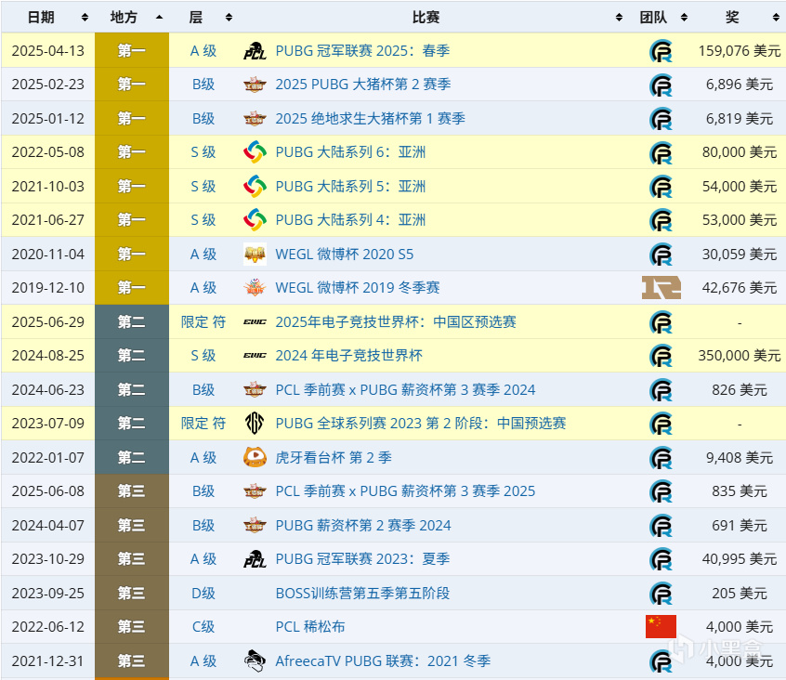Click 虎牙 logo in 2022-01-07 row
786x680 pixels.
tap(255, 457)
